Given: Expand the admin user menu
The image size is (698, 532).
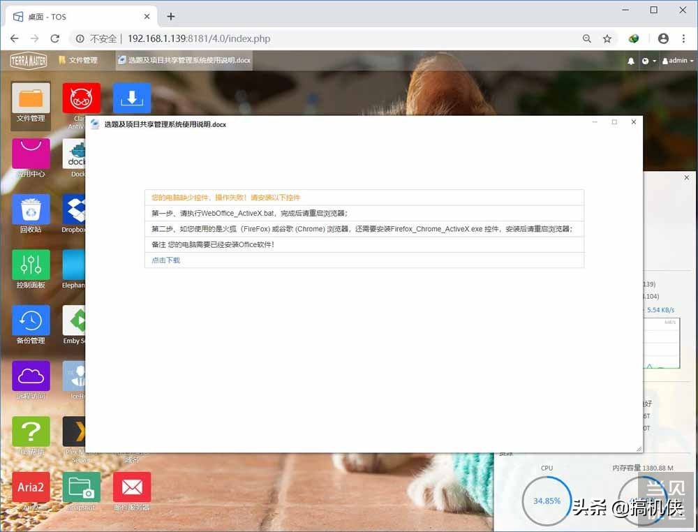Looking at the screenshot, I should coord(676,61).
